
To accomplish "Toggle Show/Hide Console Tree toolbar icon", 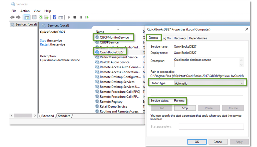I will click(27, 17).
